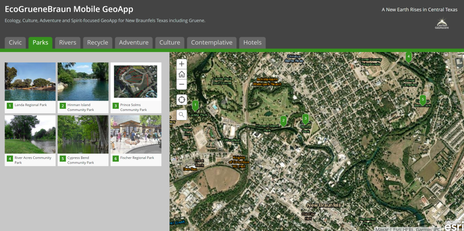Click the Comal Cemetery map label

pos(410,82)
